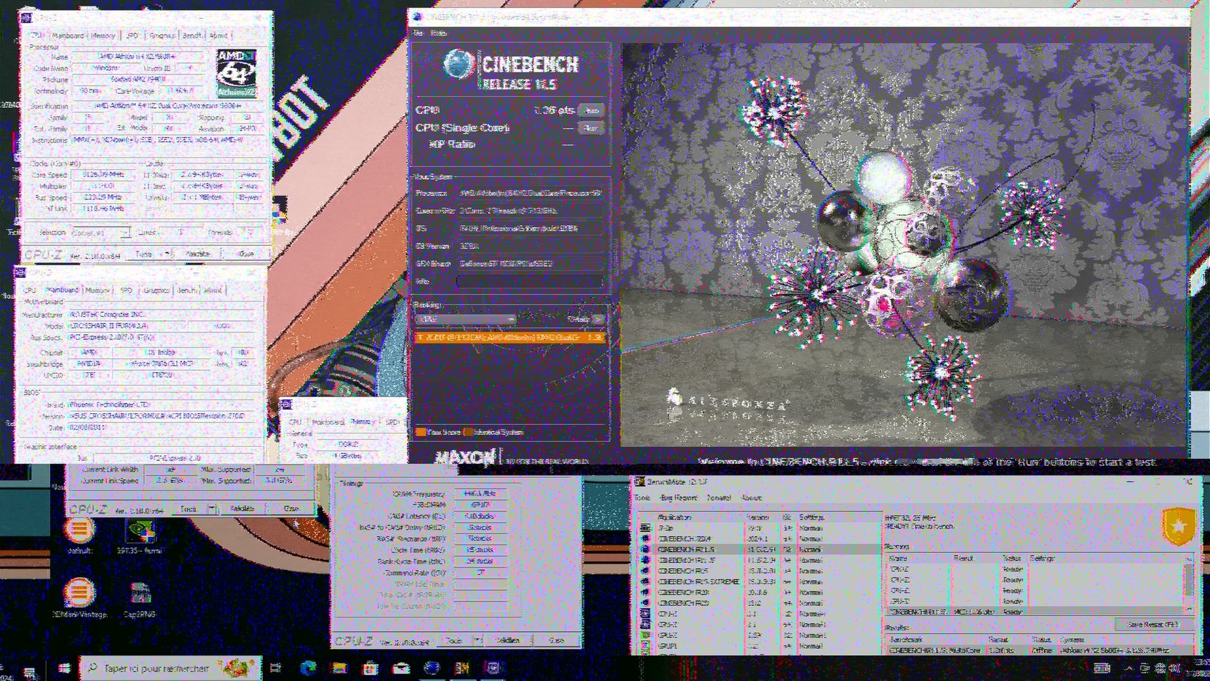1210x681 pixels.
Task: Click the Cinebench globe logo
Action: (458, 64)
